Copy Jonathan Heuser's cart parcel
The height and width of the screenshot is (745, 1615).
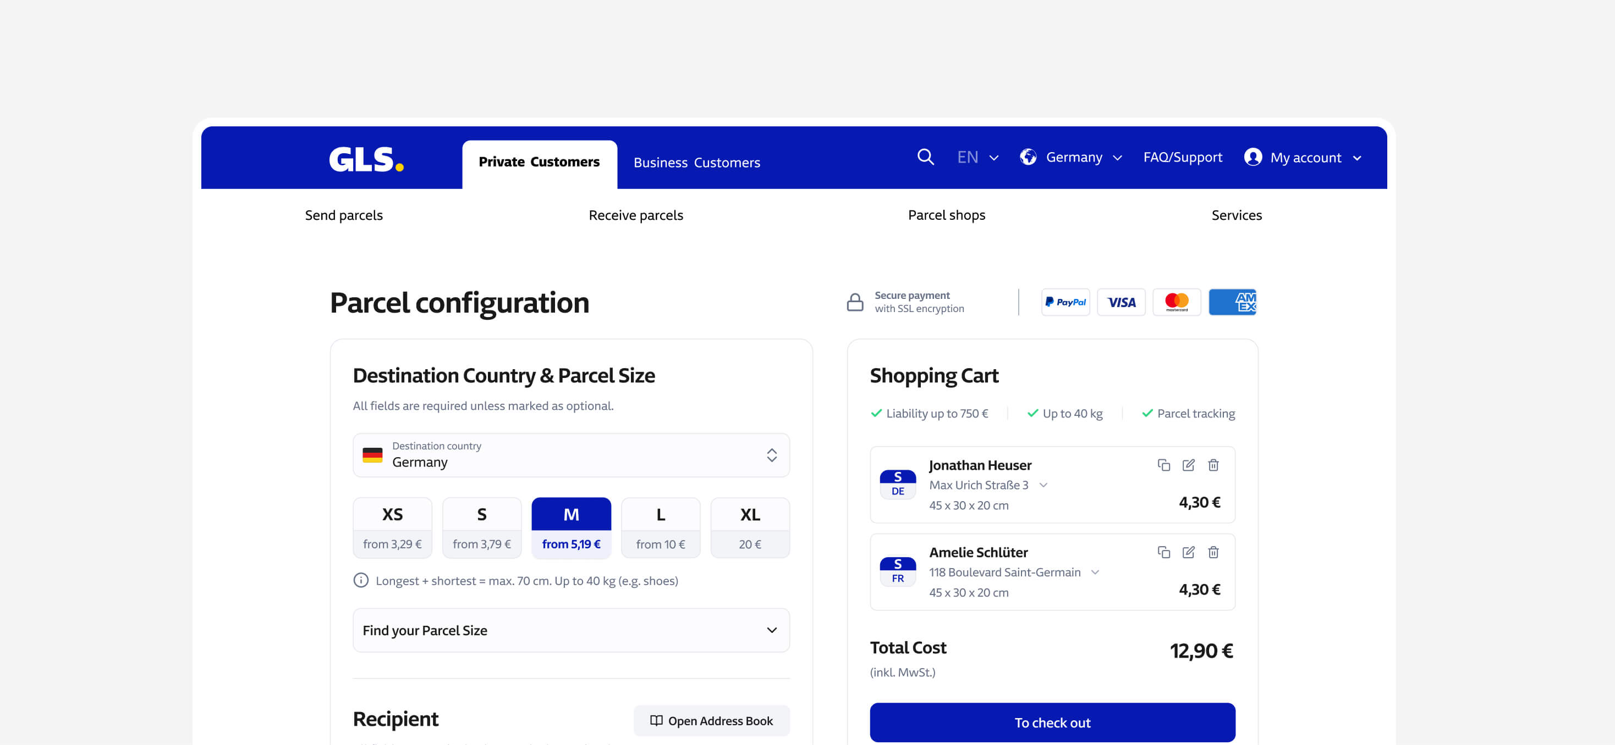point(1163,465)
